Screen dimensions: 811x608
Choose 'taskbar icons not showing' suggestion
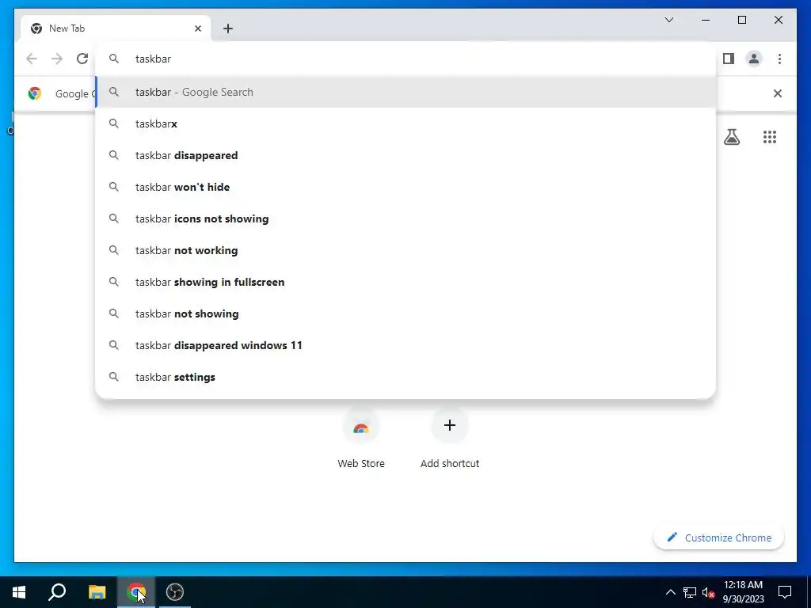tap(406, 218)
